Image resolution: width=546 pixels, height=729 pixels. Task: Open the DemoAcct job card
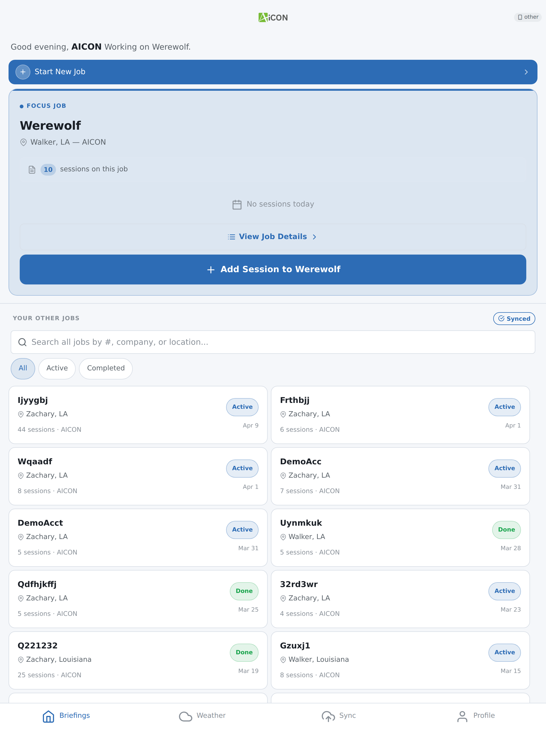(x=138, y=537)
